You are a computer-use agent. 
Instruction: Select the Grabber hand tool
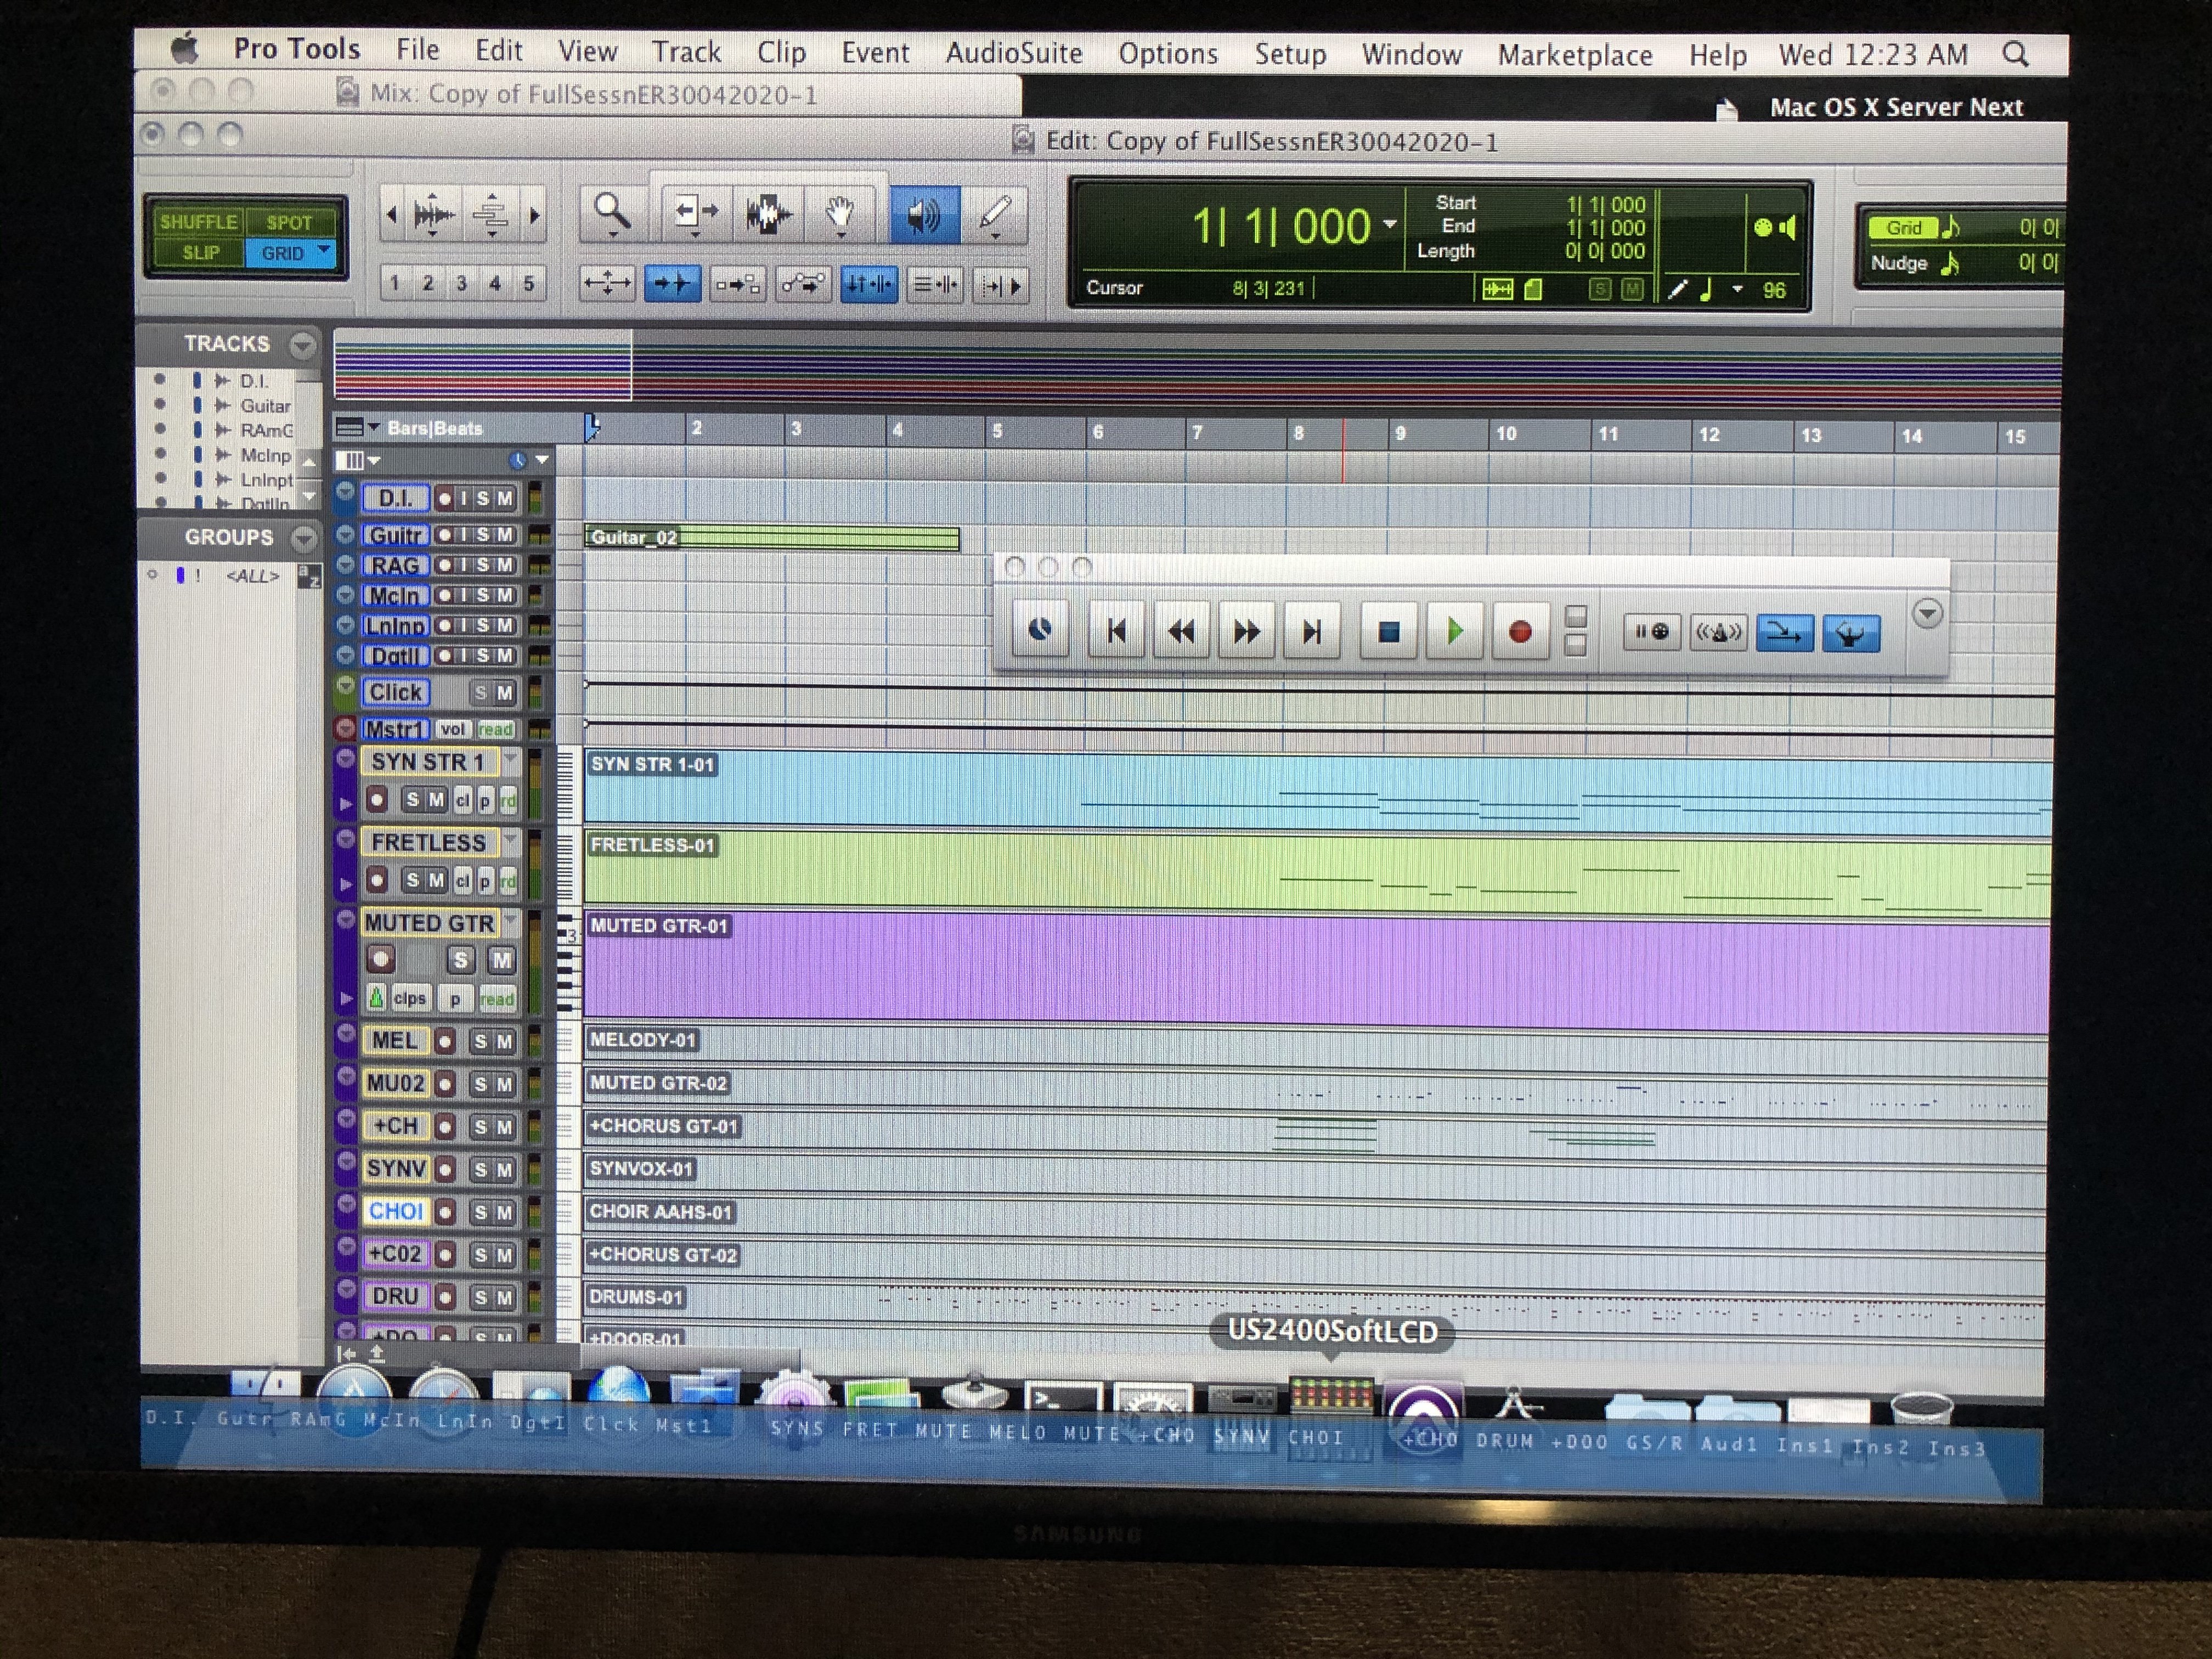click(x=840, y=213)
